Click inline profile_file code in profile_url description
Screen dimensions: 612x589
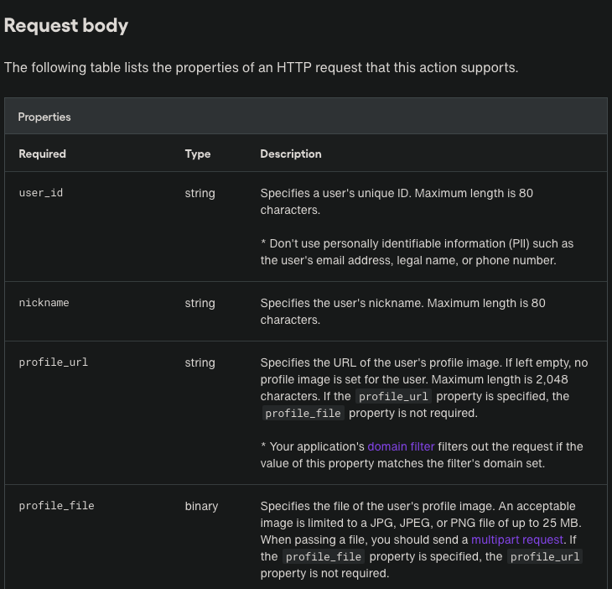tap(303, 413)
